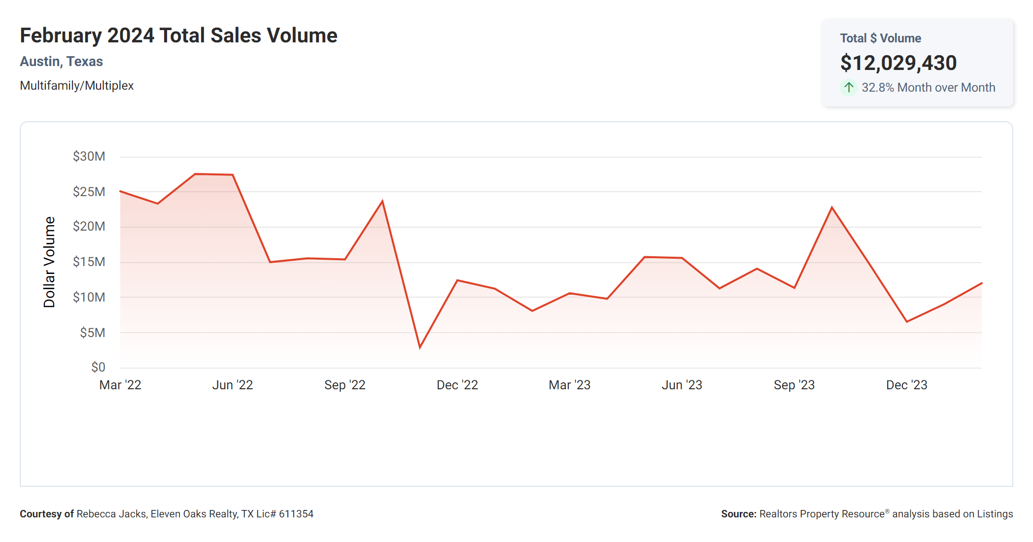The height and width of the screenshot is (542, 1033).
Task: Click the February 2024 Total Sales Volume title
Action: coord(178,35)
